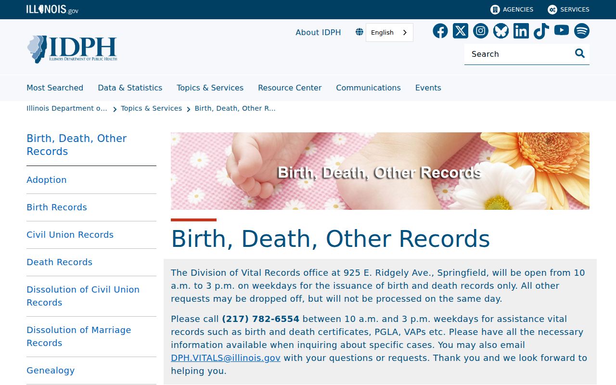Viewport: 616px width, 385px height.
Task: Click into the Search input field
Action: pos(520,54)
